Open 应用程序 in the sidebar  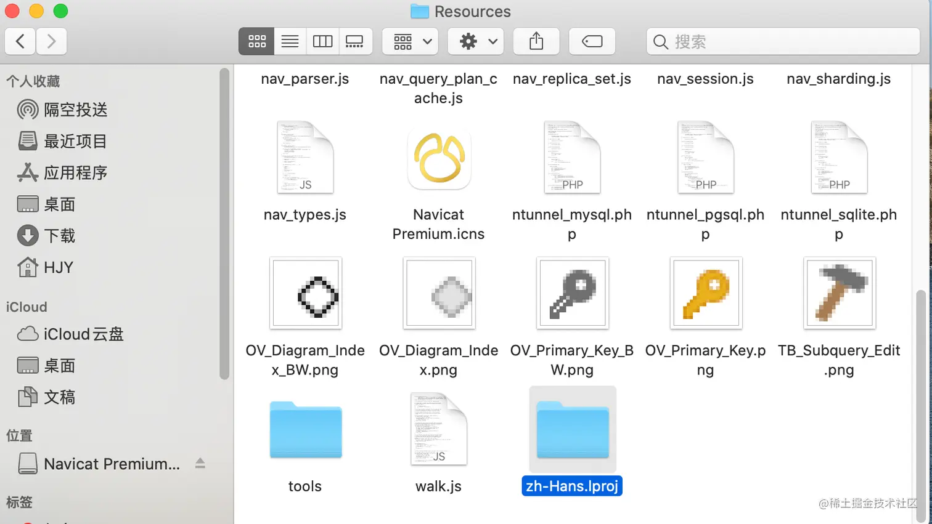[x=62, y=172]
